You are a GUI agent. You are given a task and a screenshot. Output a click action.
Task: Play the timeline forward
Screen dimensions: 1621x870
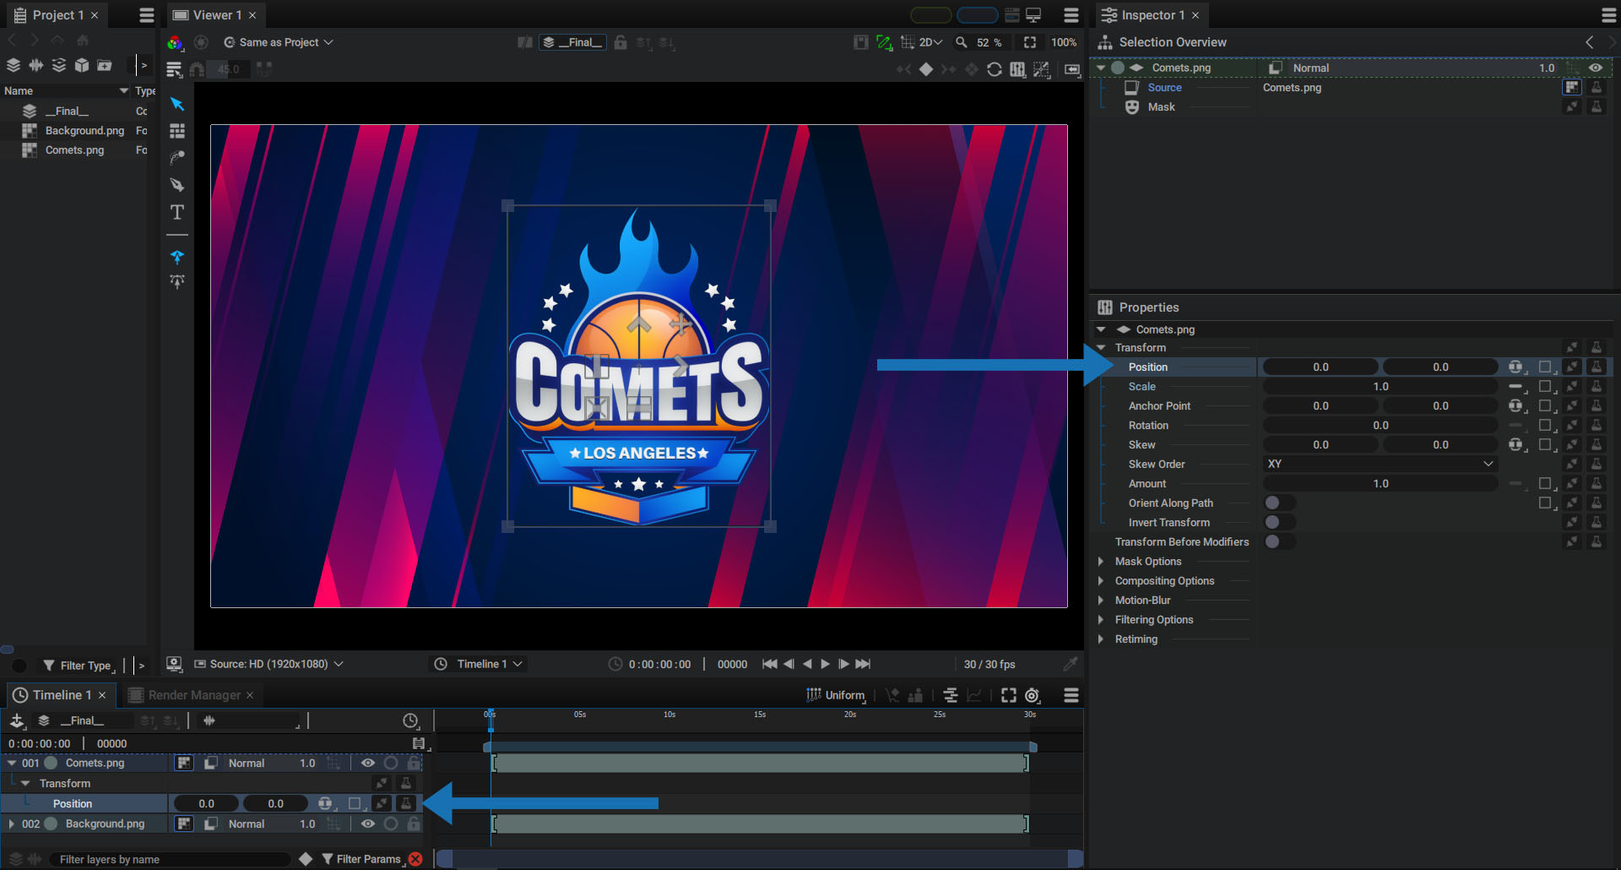(x=825, y=664)
